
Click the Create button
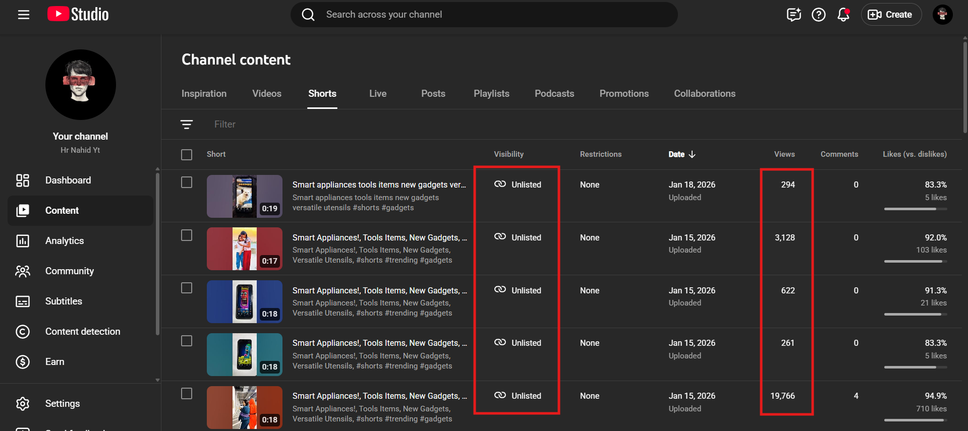[x=890, y=15]
